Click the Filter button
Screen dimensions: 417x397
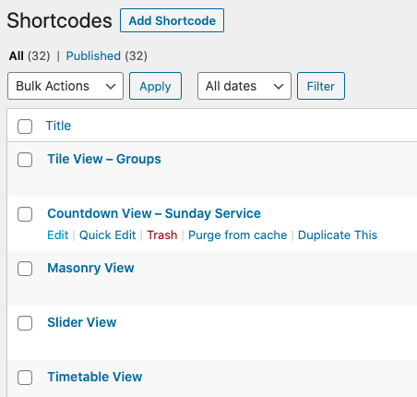point(321,86)
